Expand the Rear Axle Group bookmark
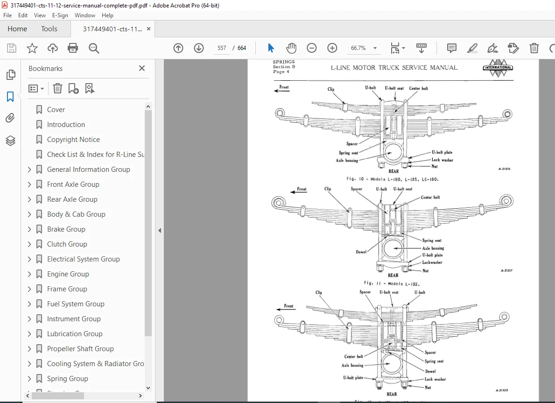This screenshot has width=555, height=403. pos(29,199)
